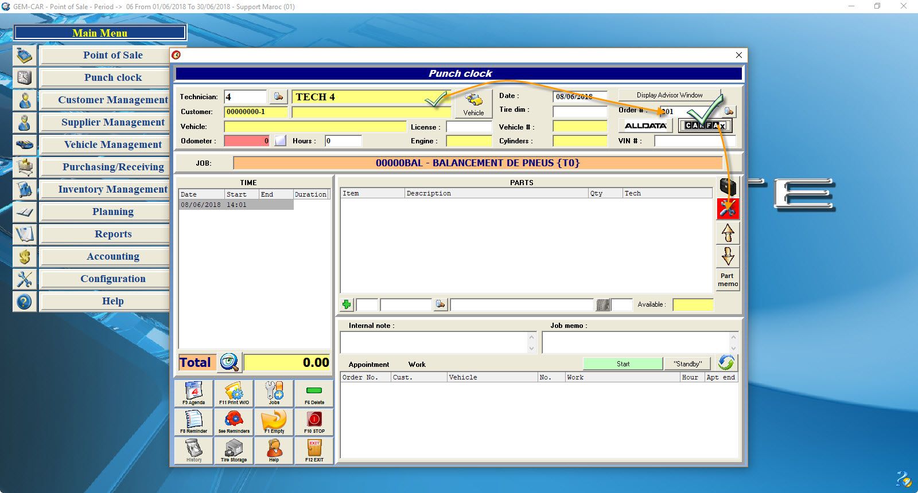Move part down with the down arrow
The image size is (918, 493).
[x=728, y=256]
